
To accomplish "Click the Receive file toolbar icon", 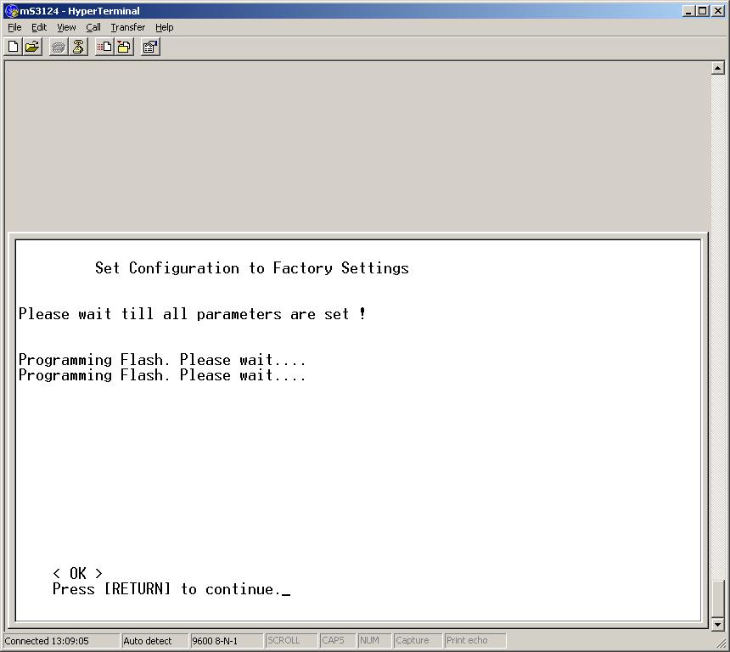I will [x=124, y=48].
